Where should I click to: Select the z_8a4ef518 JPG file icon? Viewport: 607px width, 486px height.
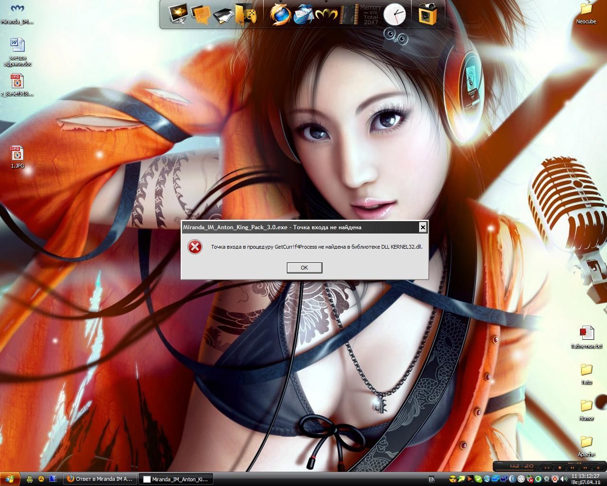[17, 85]
